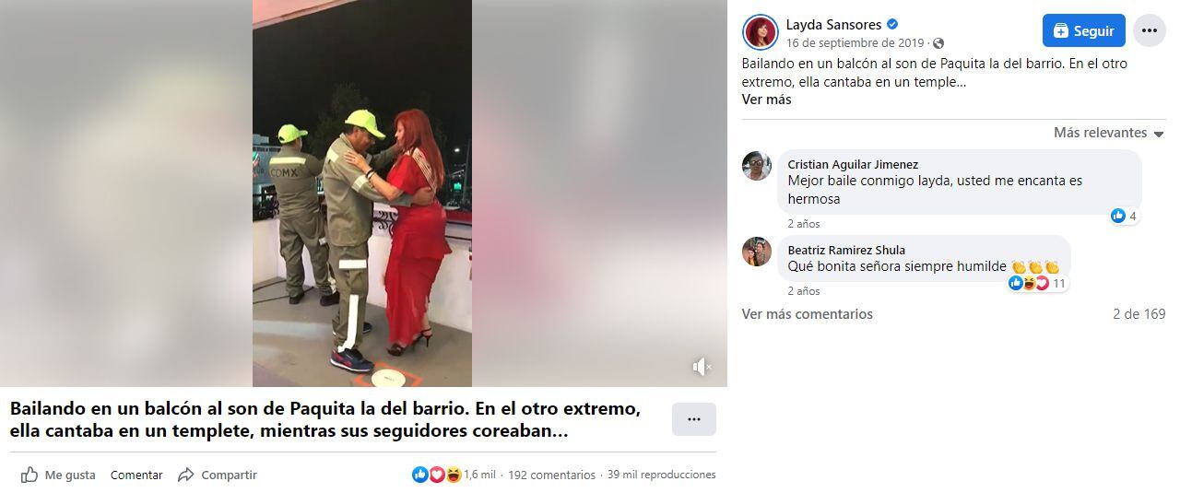Open the Layda Sansores name link

(833, 25)
